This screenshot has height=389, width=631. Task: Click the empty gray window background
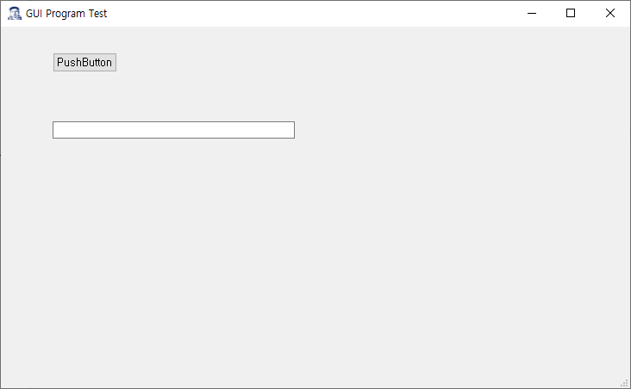coord(403,241)
